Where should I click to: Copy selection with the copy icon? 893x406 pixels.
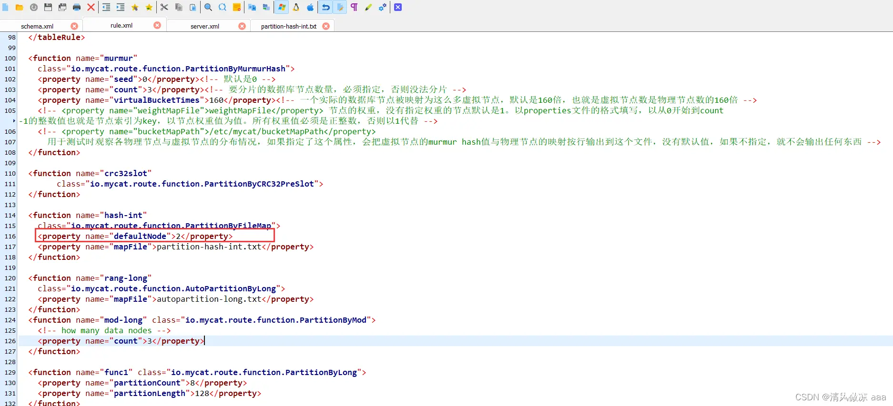(x=179, y=7)
